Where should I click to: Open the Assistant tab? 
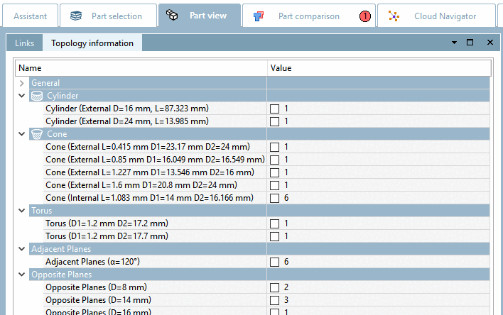tap(31, 16)
